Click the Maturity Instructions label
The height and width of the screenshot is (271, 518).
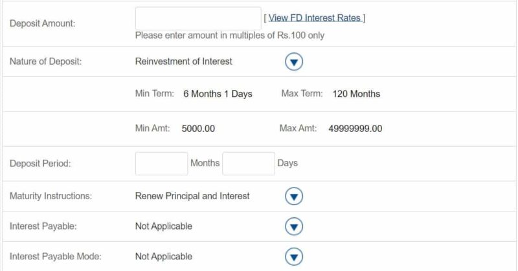click(x=51, y=196)
